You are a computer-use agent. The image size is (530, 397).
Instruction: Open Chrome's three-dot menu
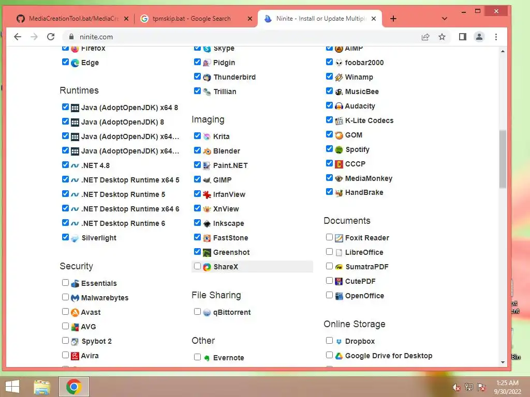(496, 37)
